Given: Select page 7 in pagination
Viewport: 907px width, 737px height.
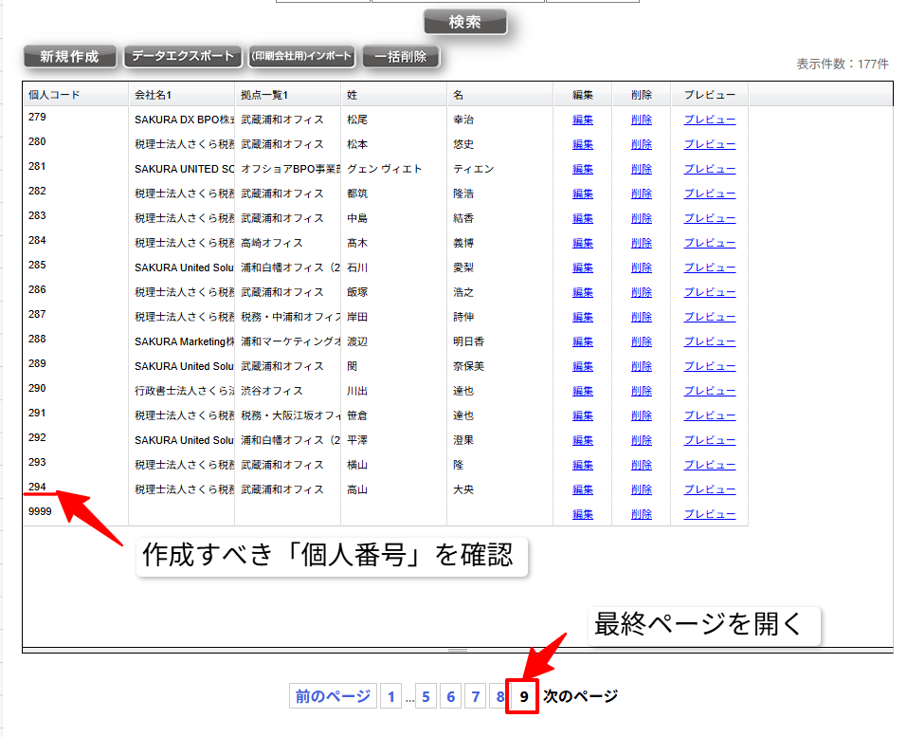Looking at the screenshot, I should pyautogui.click(x=476, y=696).
